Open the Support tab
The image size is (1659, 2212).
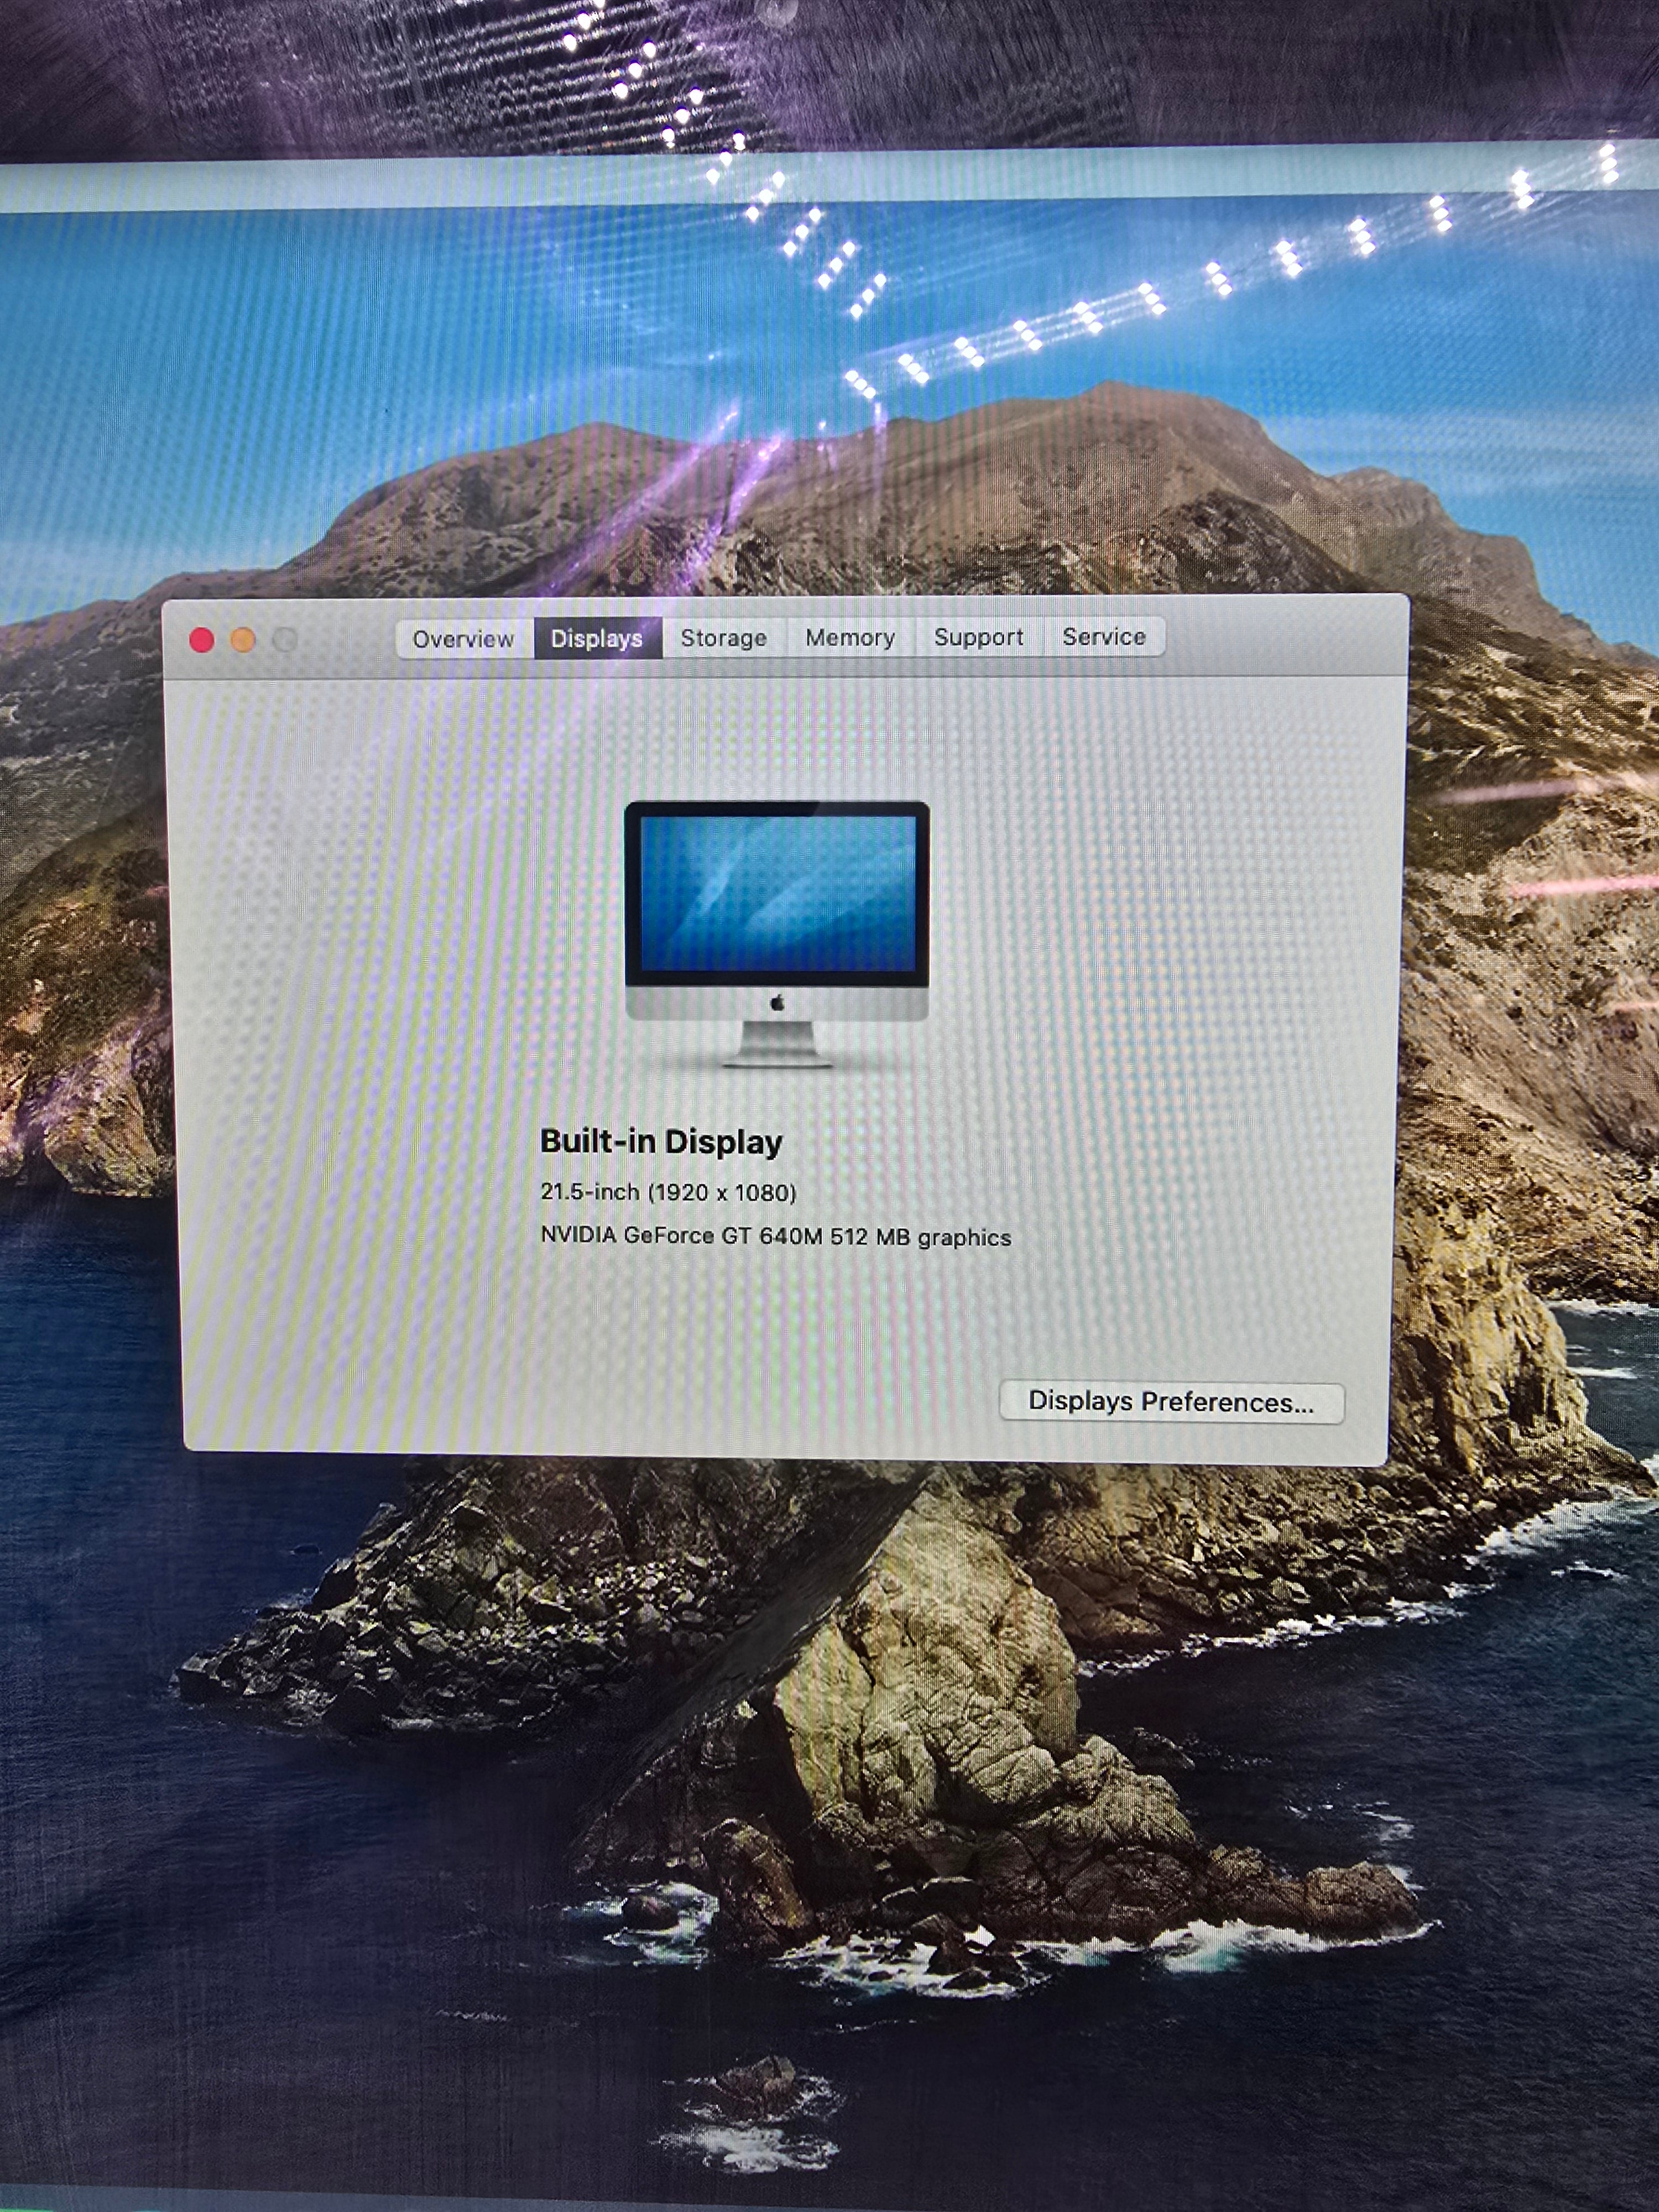click(979, 637)
